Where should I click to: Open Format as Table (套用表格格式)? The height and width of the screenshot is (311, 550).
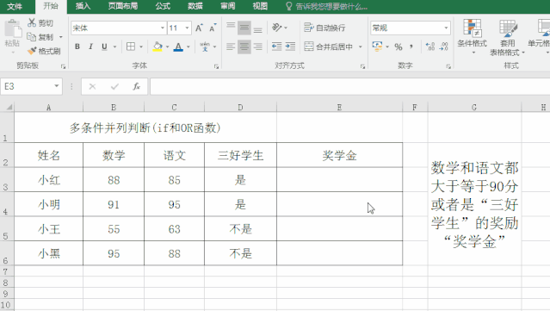[x=508, y=38]
